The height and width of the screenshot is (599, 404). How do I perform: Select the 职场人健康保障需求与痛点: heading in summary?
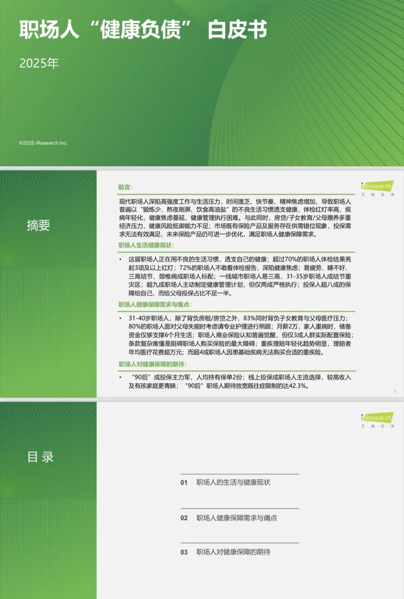point(155,305)
